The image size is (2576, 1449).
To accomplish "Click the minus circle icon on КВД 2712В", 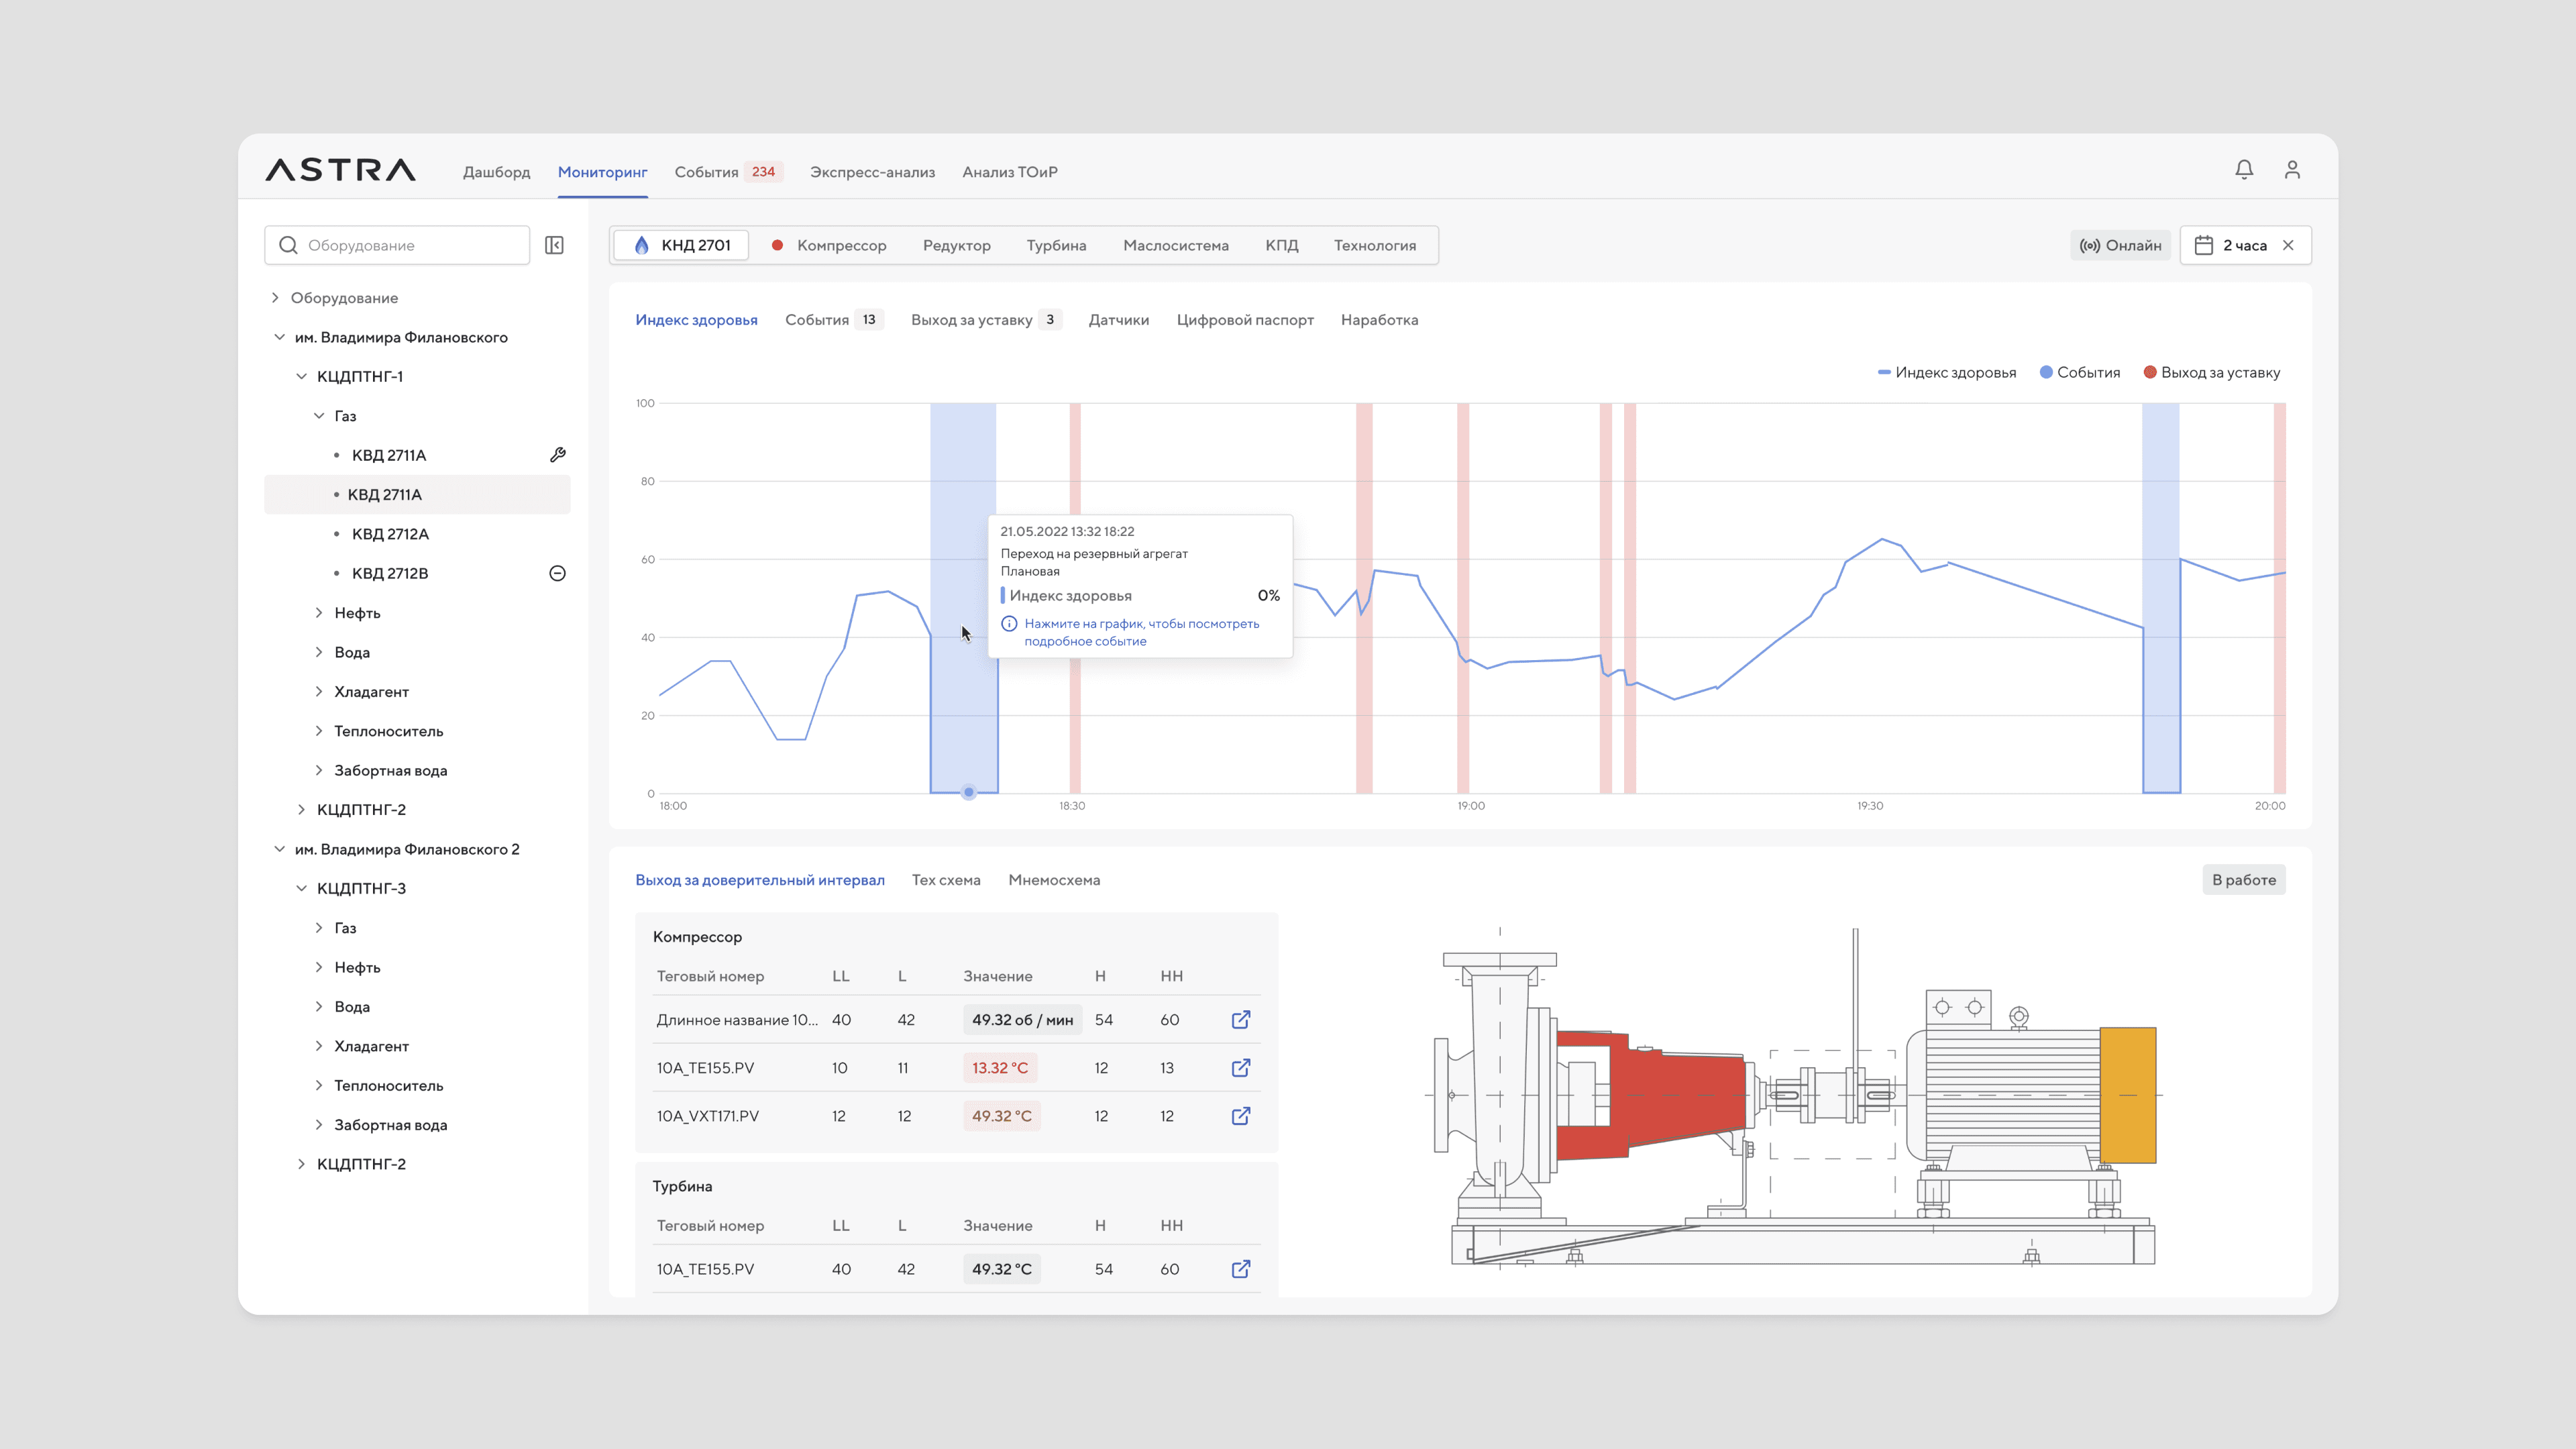I will click(558, 573).
